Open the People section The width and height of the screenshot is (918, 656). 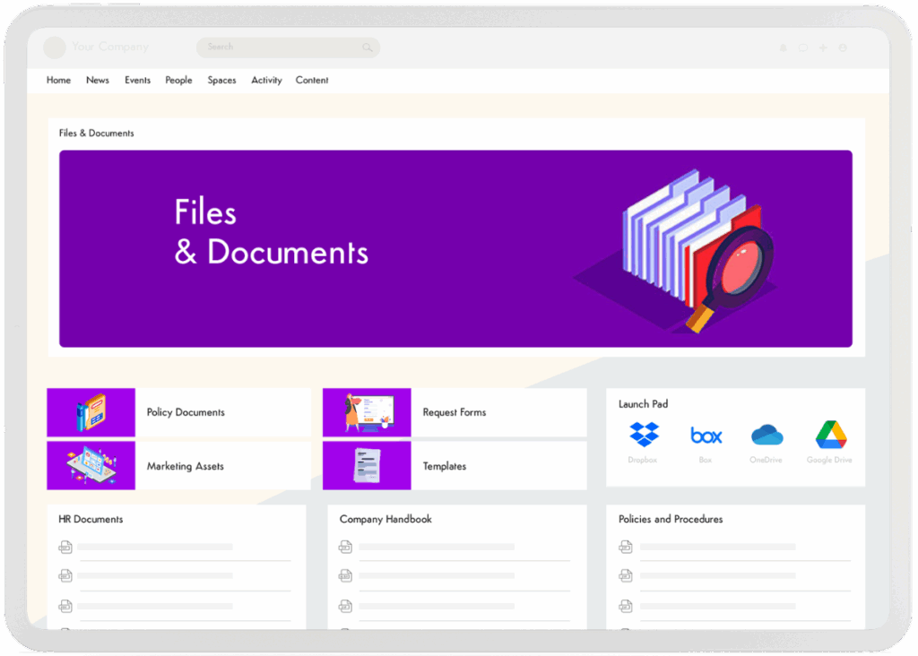pos(178,80)
